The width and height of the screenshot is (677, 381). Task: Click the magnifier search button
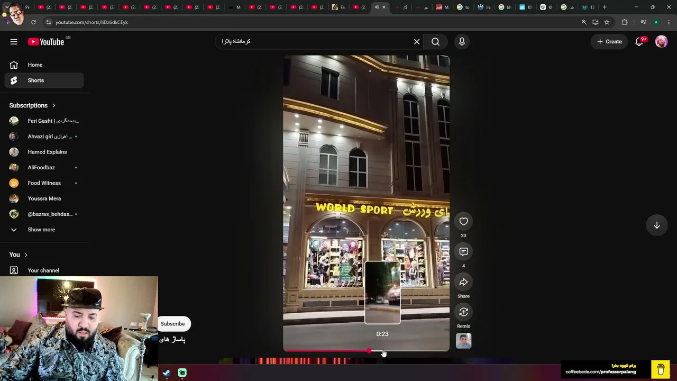point(435,42)
